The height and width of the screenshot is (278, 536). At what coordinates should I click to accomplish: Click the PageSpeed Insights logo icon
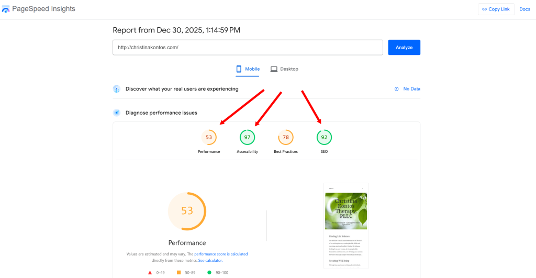[5, 9]
